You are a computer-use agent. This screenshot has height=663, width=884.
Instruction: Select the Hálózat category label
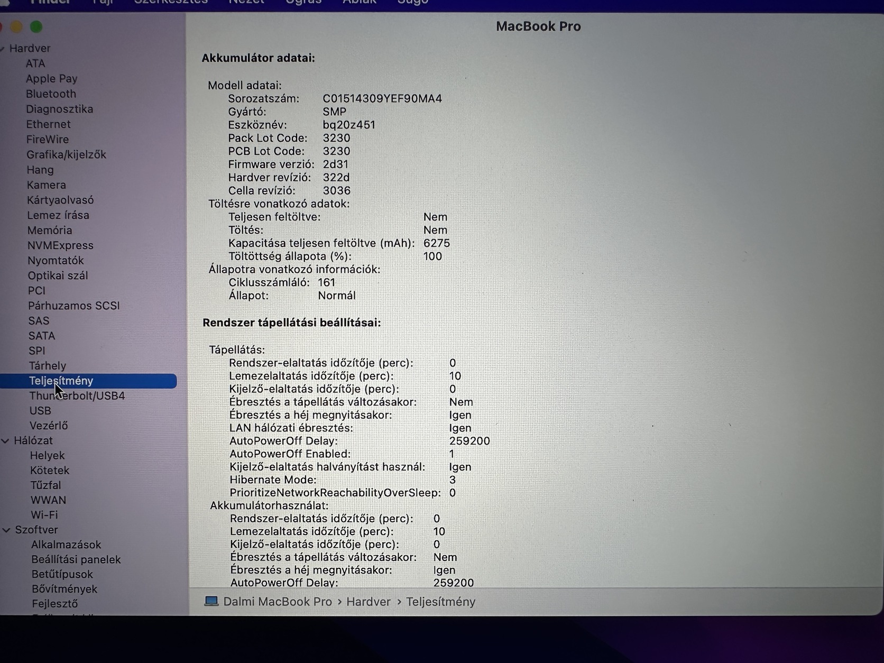click(33, 440)
